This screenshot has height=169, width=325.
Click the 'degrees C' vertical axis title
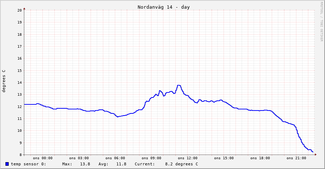pos(4,81)
